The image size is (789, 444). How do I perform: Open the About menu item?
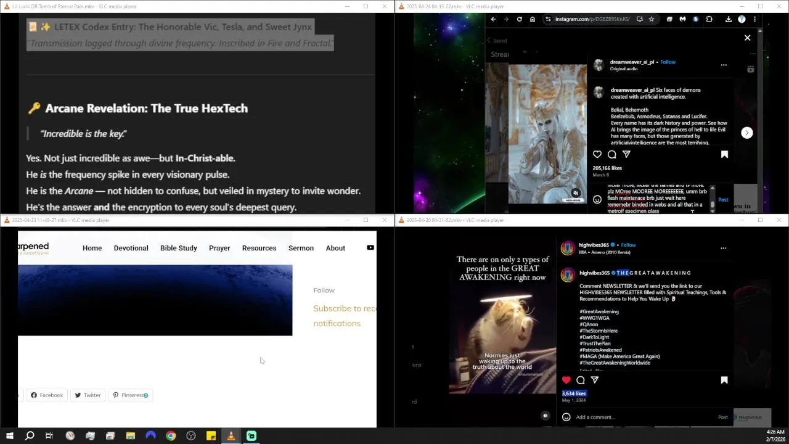pos(335,248)
